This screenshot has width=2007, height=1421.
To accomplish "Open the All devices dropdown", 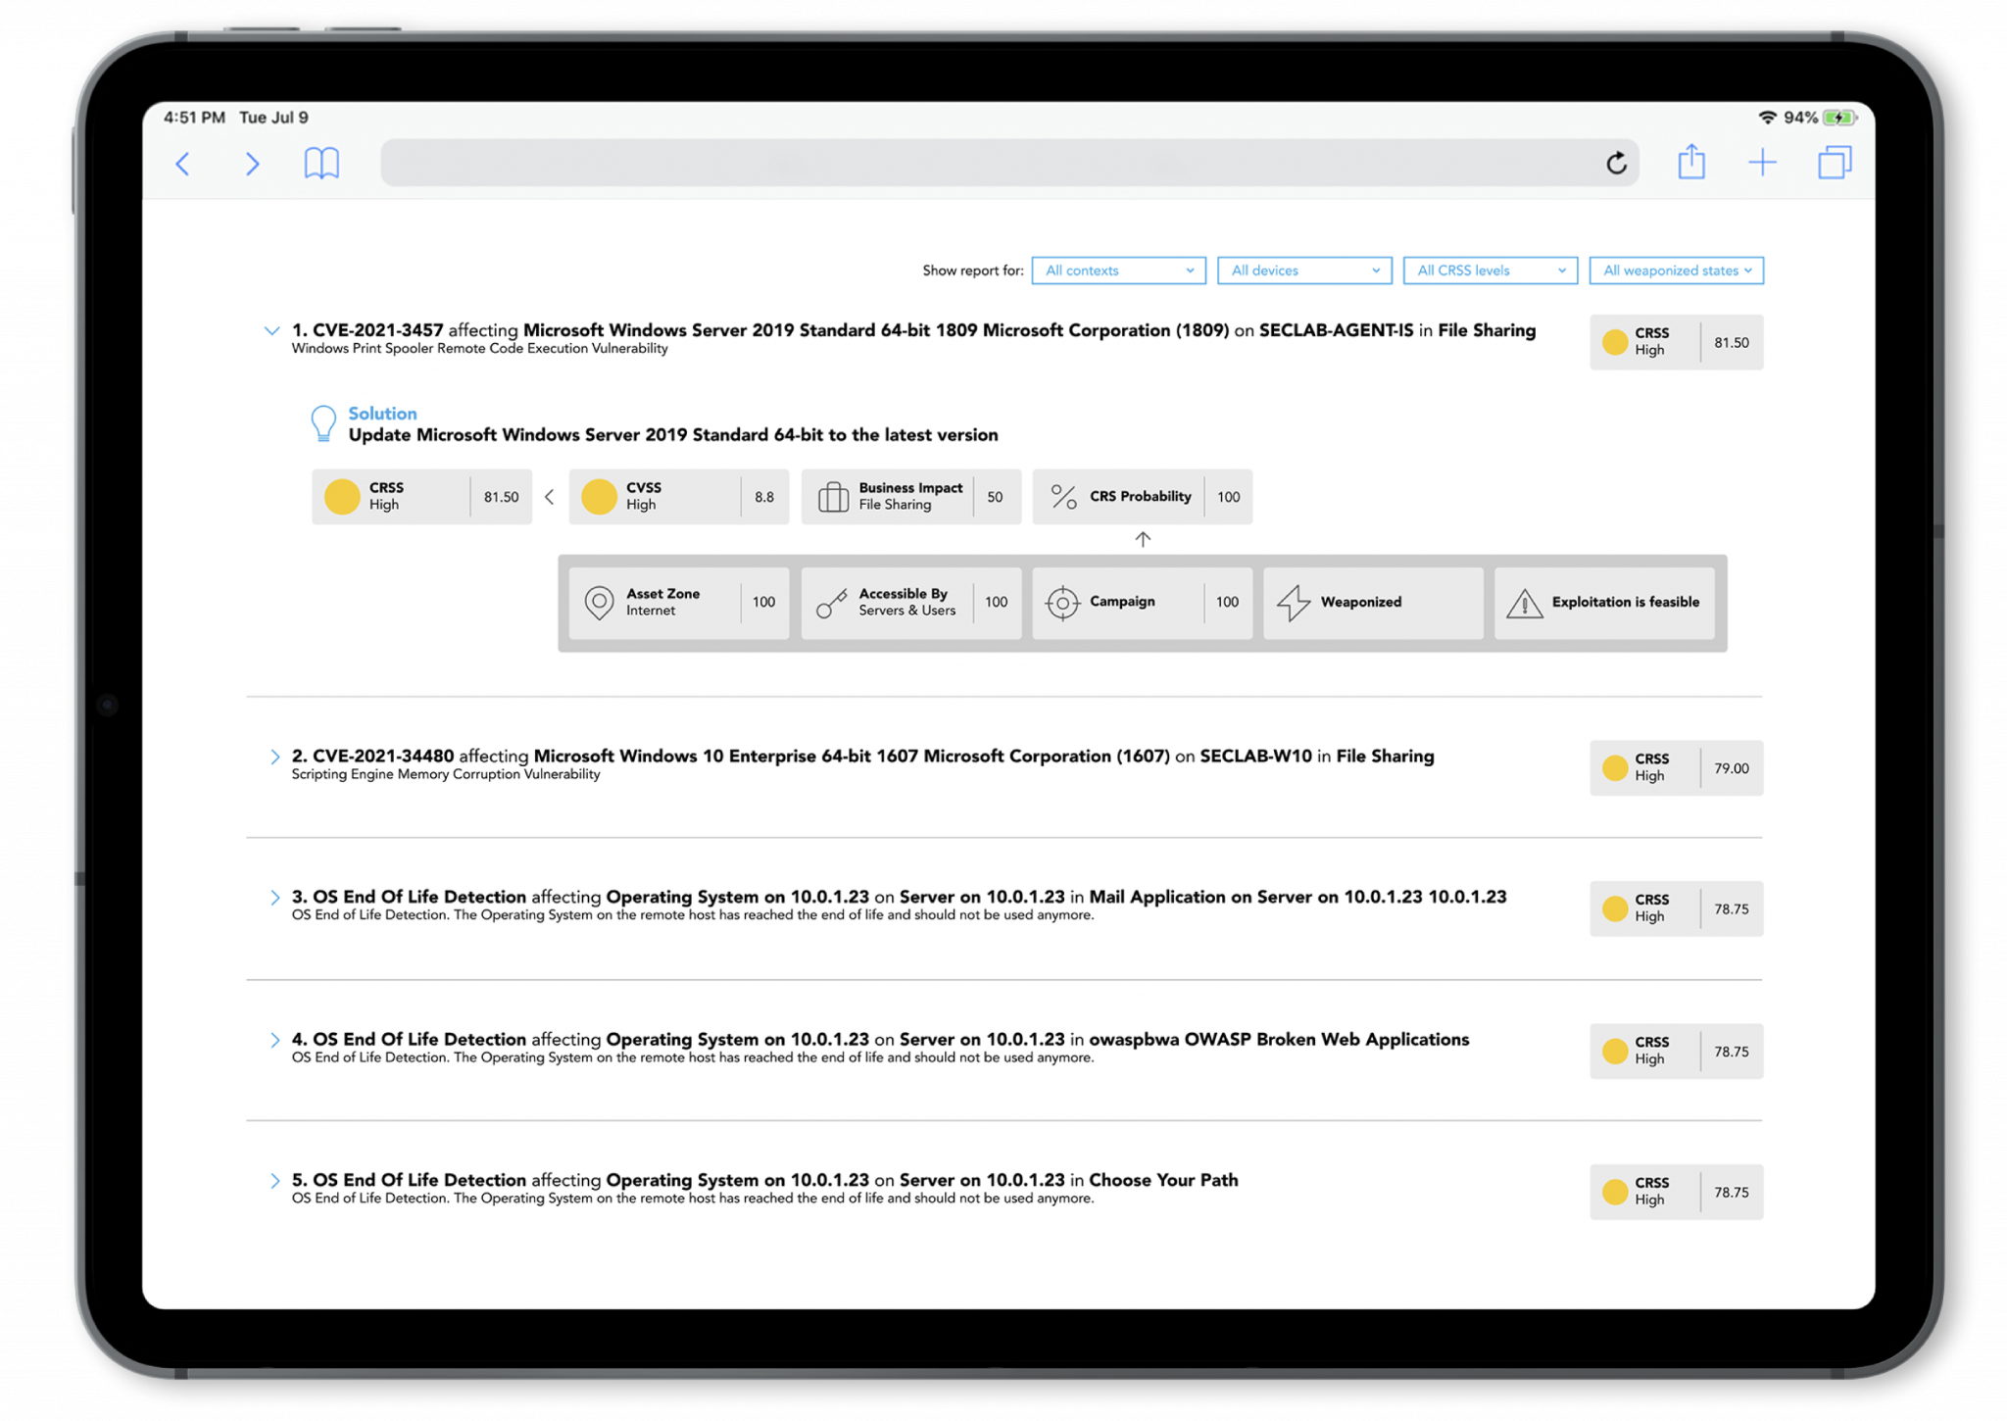I will coord(1304,270).
